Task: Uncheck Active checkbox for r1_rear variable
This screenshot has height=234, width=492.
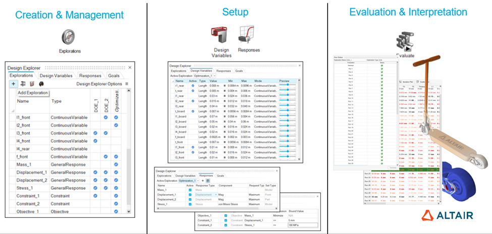Action: pos(193,86)
